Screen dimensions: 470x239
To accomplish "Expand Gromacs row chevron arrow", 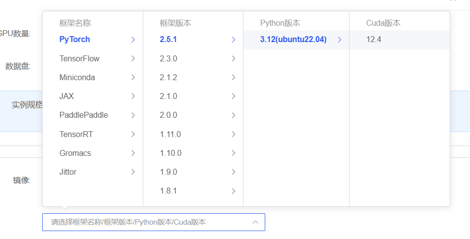I will 133,153.
